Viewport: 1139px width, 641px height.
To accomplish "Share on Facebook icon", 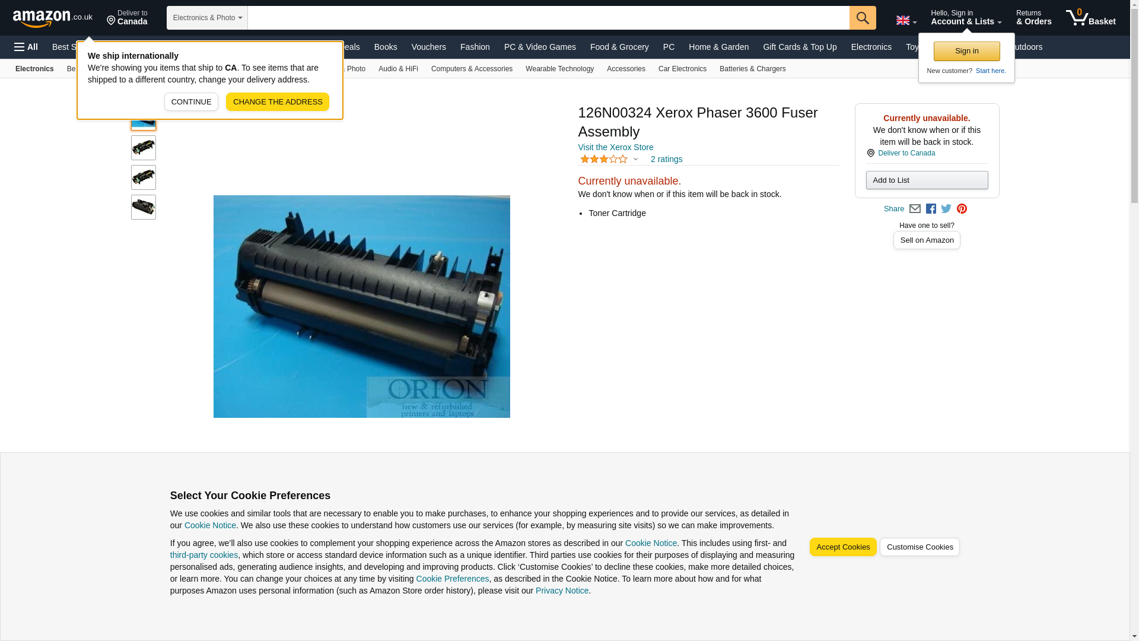I will [931, 209].
